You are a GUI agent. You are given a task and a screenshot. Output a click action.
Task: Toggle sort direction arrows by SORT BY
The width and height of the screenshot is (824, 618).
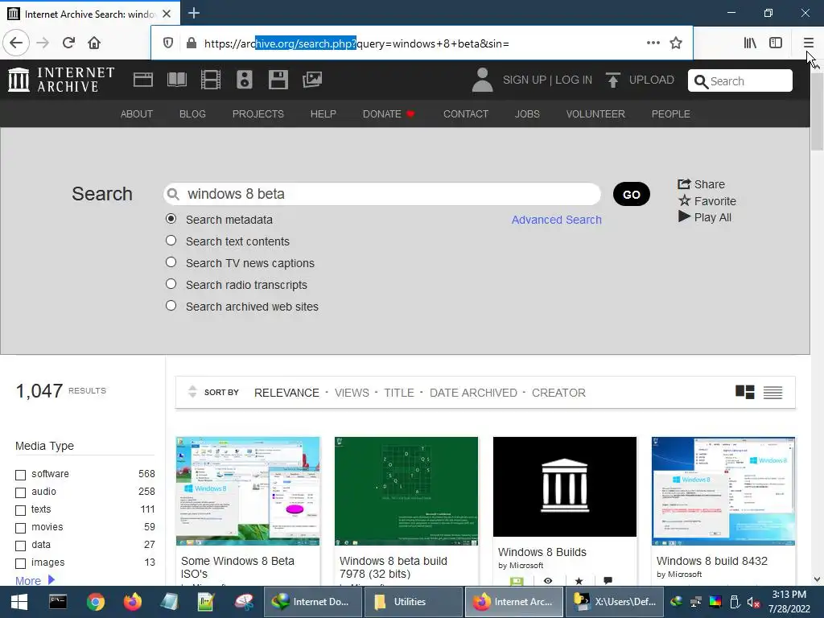192,392
